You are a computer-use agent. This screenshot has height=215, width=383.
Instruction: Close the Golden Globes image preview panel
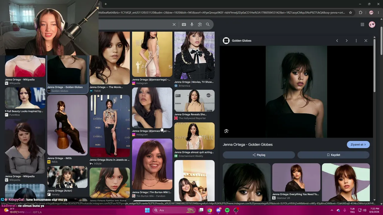pos(366,41)
